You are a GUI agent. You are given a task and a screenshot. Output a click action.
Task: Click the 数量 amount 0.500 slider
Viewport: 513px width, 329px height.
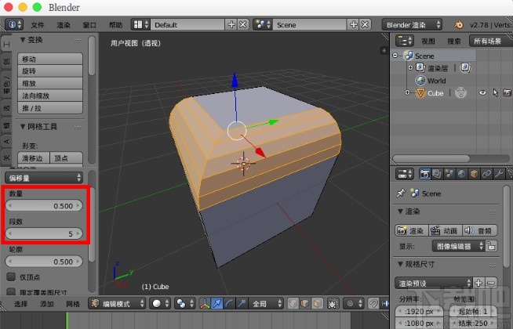click(44, 206)
